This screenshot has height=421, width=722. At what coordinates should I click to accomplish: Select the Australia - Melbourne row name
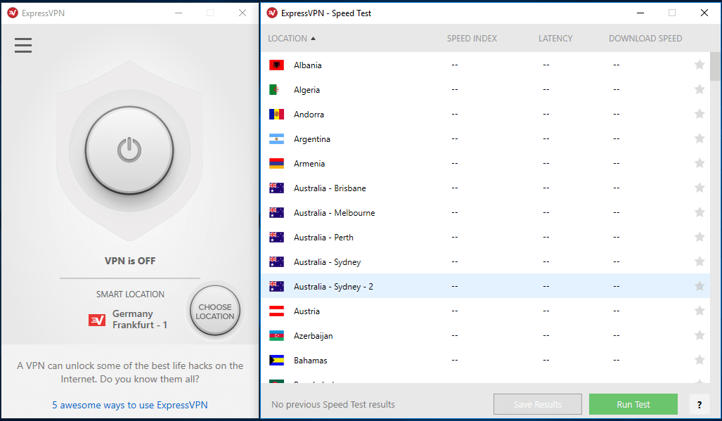pyautogui.click(x=335, y=213)
